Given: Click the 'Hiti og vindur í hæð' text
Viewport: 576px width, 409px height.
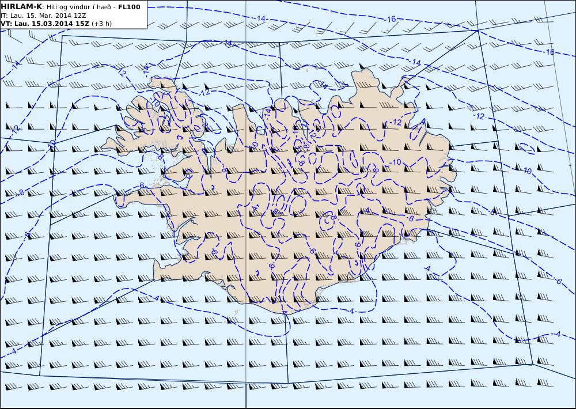Looking at the screenshot, I should coord(78,7).
